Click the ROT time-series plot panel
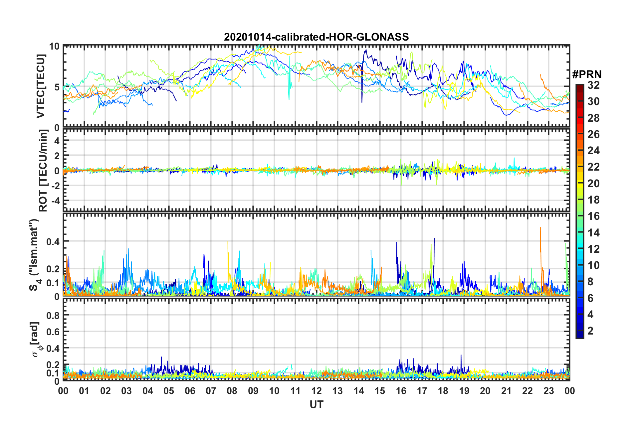 (x=316, y=171)
